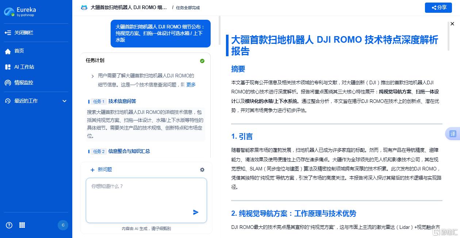Click the 情报监控 radar icon
Image resolution: width=460 pixels, height=238 pixels.
pos(8,82)
